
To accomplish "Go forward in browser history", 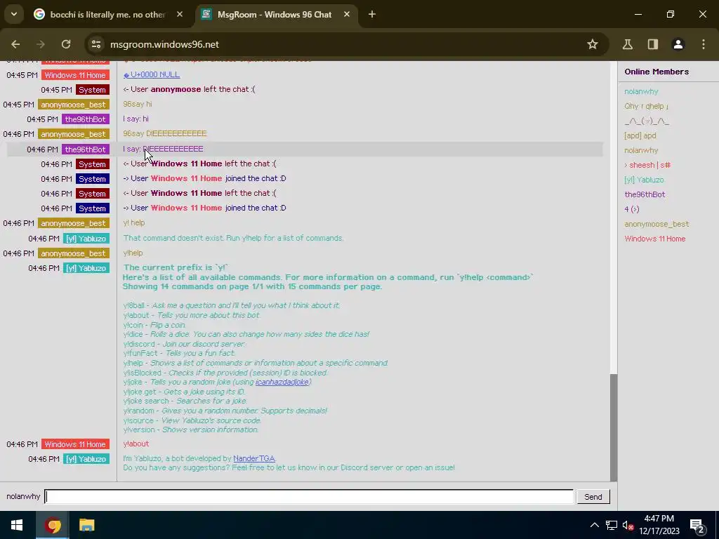I will click(41, 44).
